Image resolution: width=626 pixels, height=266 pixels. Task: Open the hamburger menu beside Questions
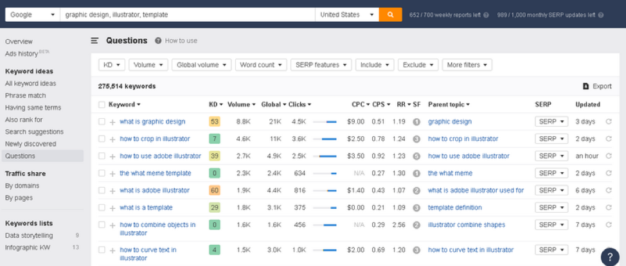[x=94, y=40]
